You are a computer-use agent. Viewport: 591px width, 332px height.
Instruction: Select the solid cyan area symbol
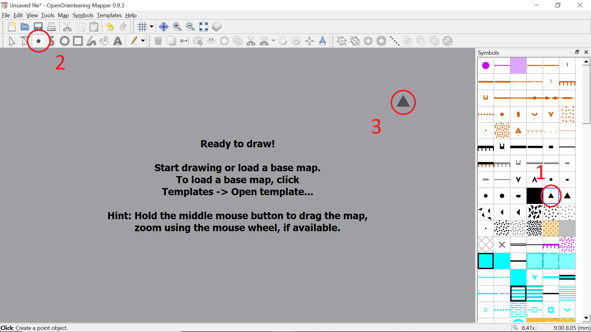pyautogui.click(x=502, y=261)
